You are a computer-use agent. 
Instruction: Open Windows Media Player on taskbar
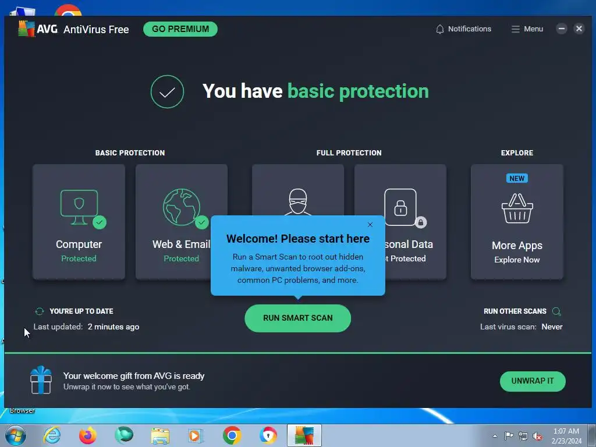point(196,435)
